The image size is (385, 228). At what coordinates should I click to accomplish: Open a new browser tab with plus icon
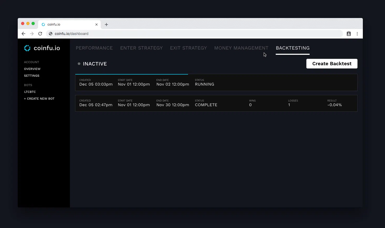pyautogui.click(x=106, y=25)
